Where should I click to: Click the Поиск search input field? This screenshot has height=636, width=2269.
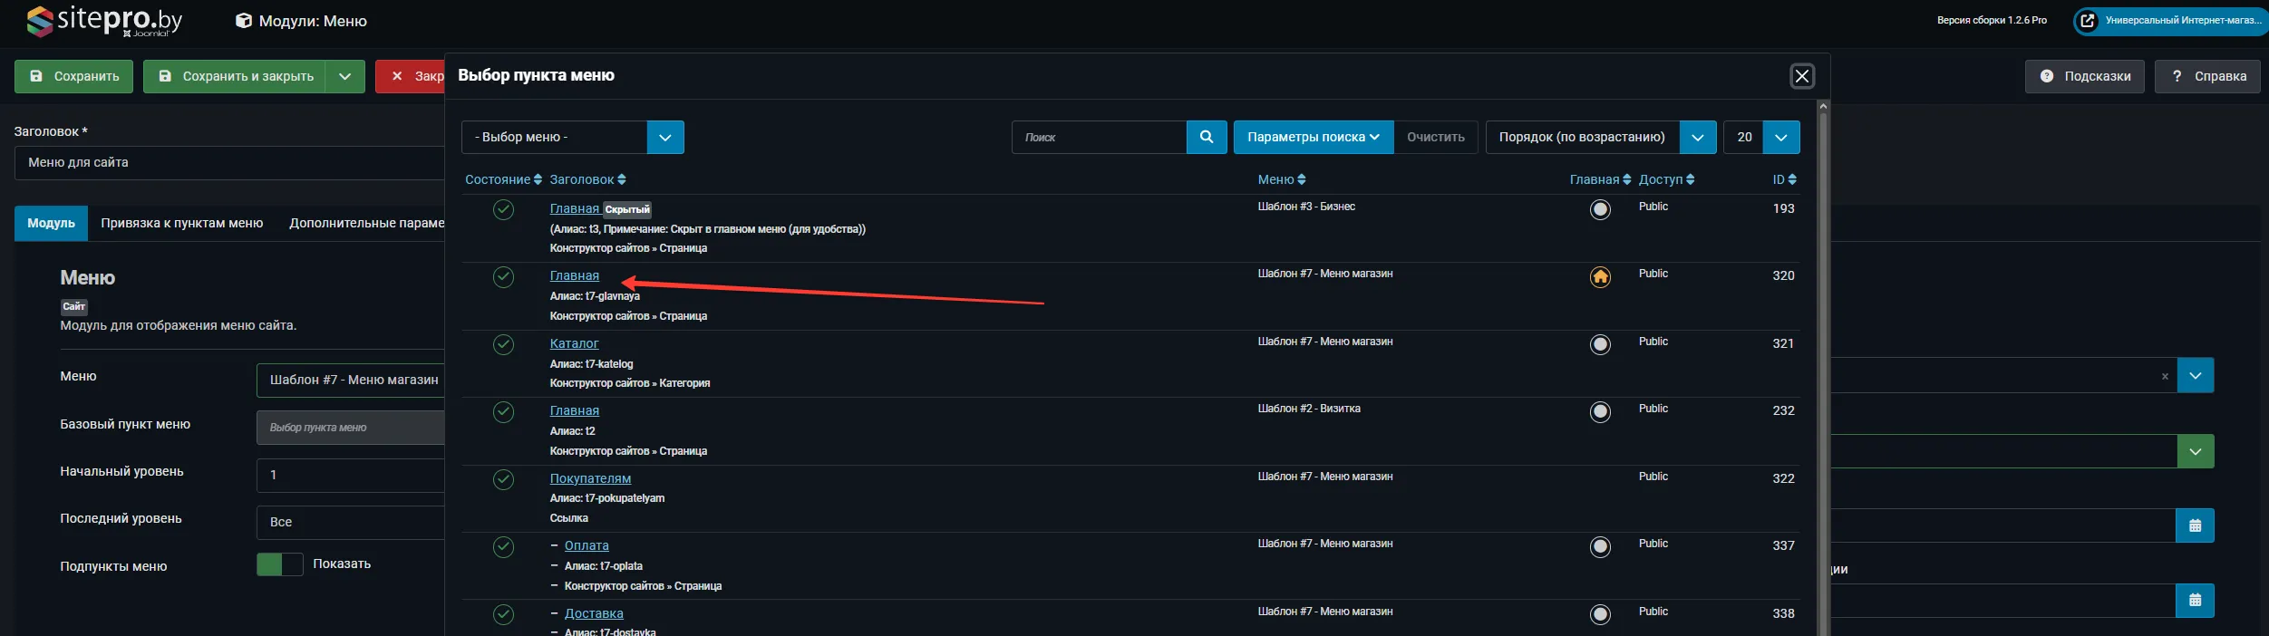click(1099, 138)
